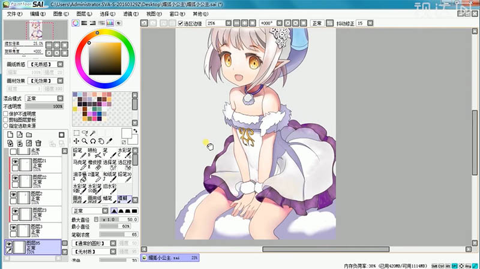
Task: Open the zoom 25% dropdown in toolbar
Action: [x=229, y=23]
